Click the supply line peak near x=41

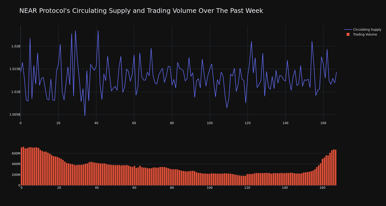(98, 31)
